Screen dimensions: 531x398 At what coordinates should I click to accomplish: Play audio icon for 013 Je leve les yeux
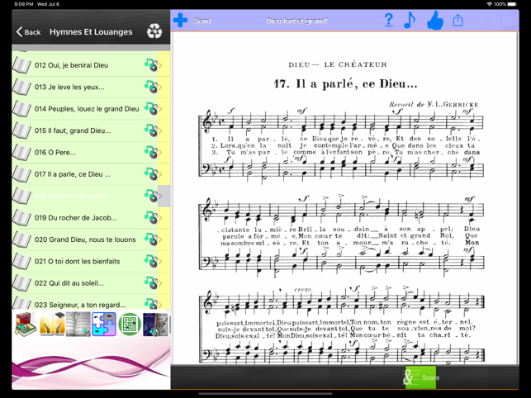tap(150, 87)
